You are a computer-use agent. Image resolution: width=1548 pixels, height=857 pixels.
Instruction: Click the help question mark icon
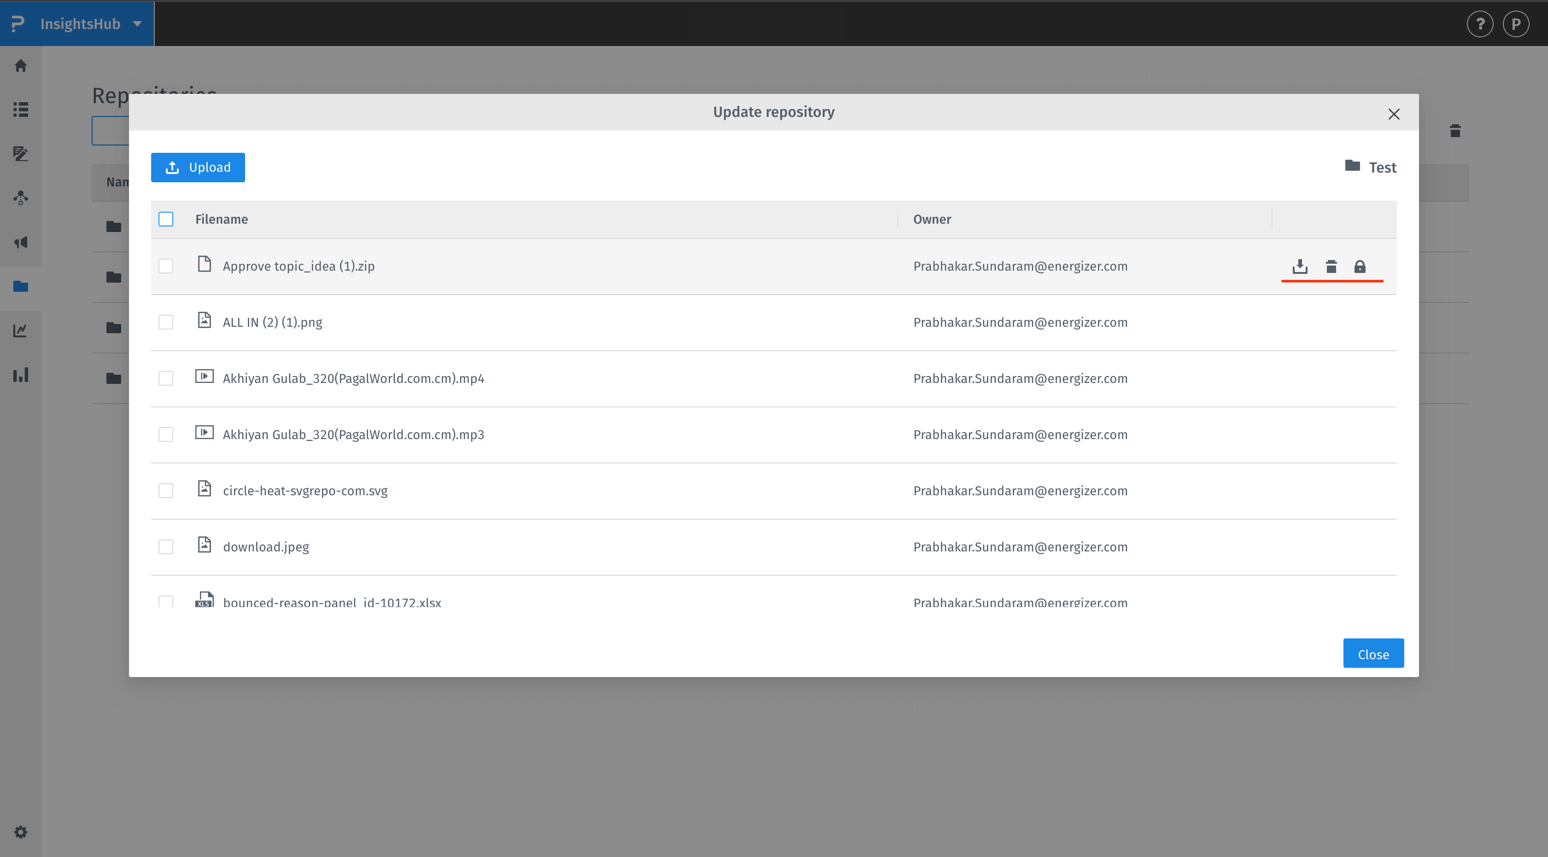click(x=1479, y=24)
